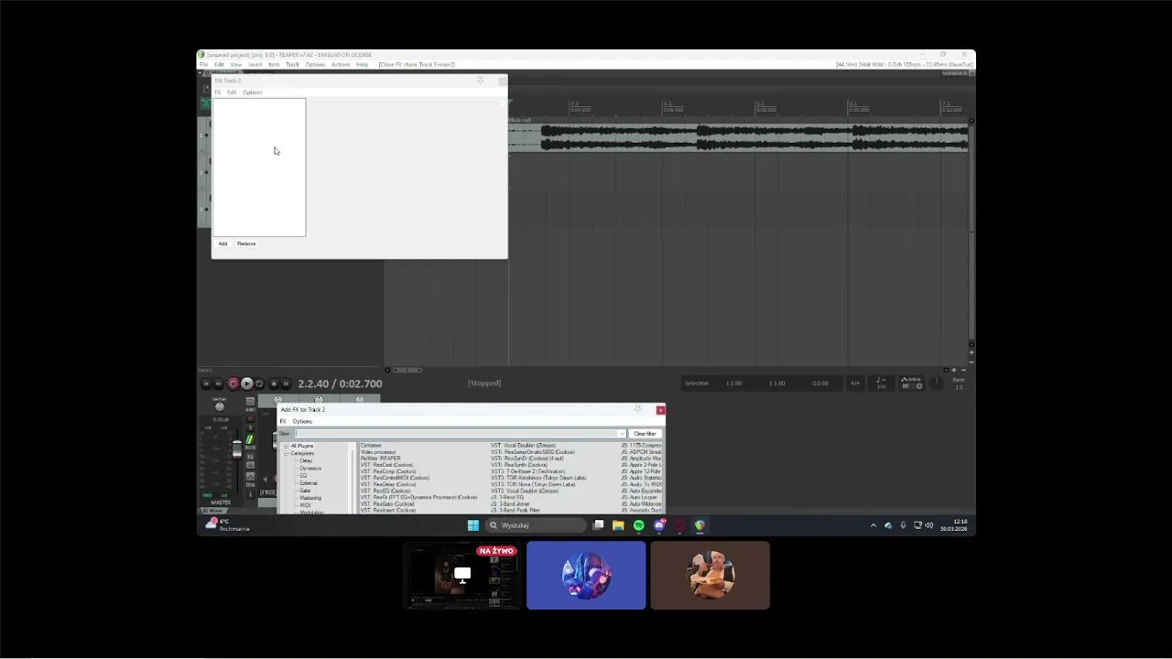Open the View menu in REAPER
The image size is (1172, 659).
236,65
